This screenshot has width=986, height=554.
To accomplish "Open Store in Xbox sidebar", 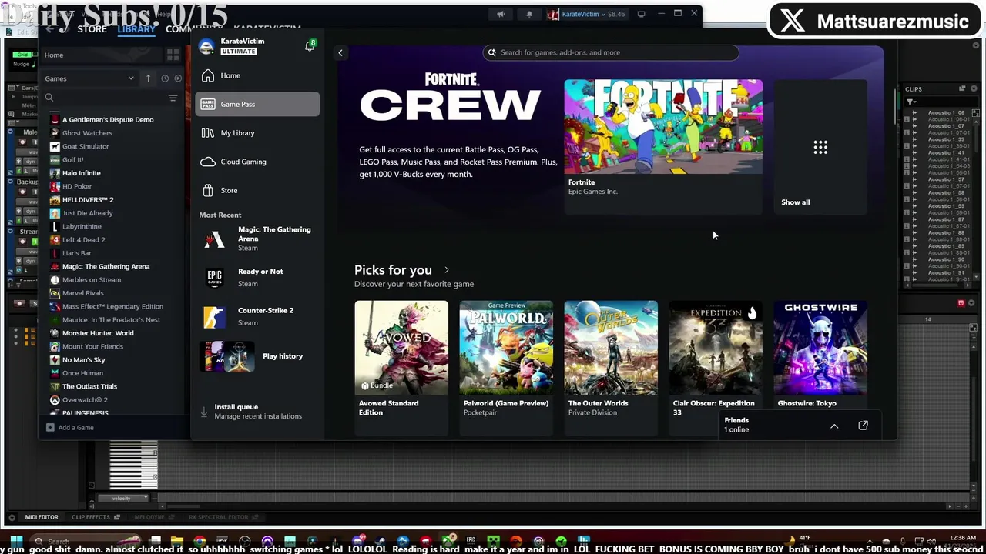I will point(257,190).
